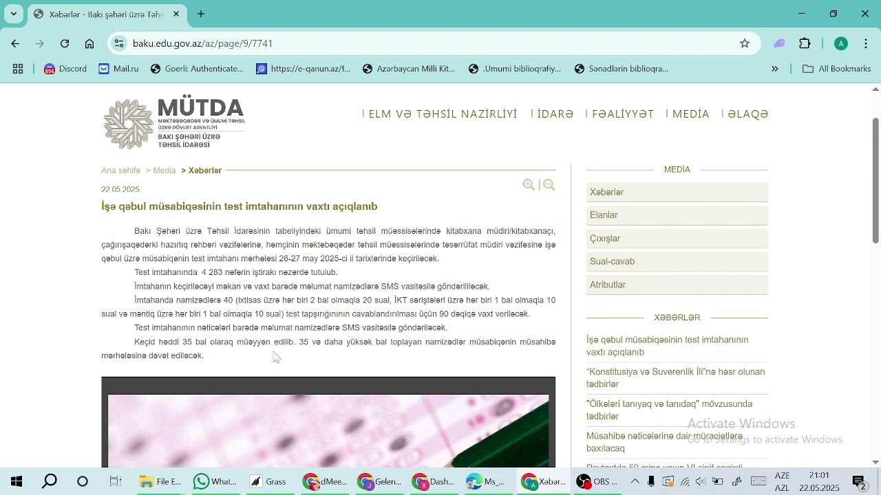Switch to WhatsApp on taskbar
This screenshot has height=495, width=881.
click(x=215, y=481)
